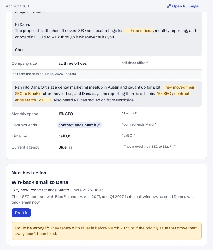213x250 pixels.
Task: Click the quoted source “15k SEO”
Action: 130,113
